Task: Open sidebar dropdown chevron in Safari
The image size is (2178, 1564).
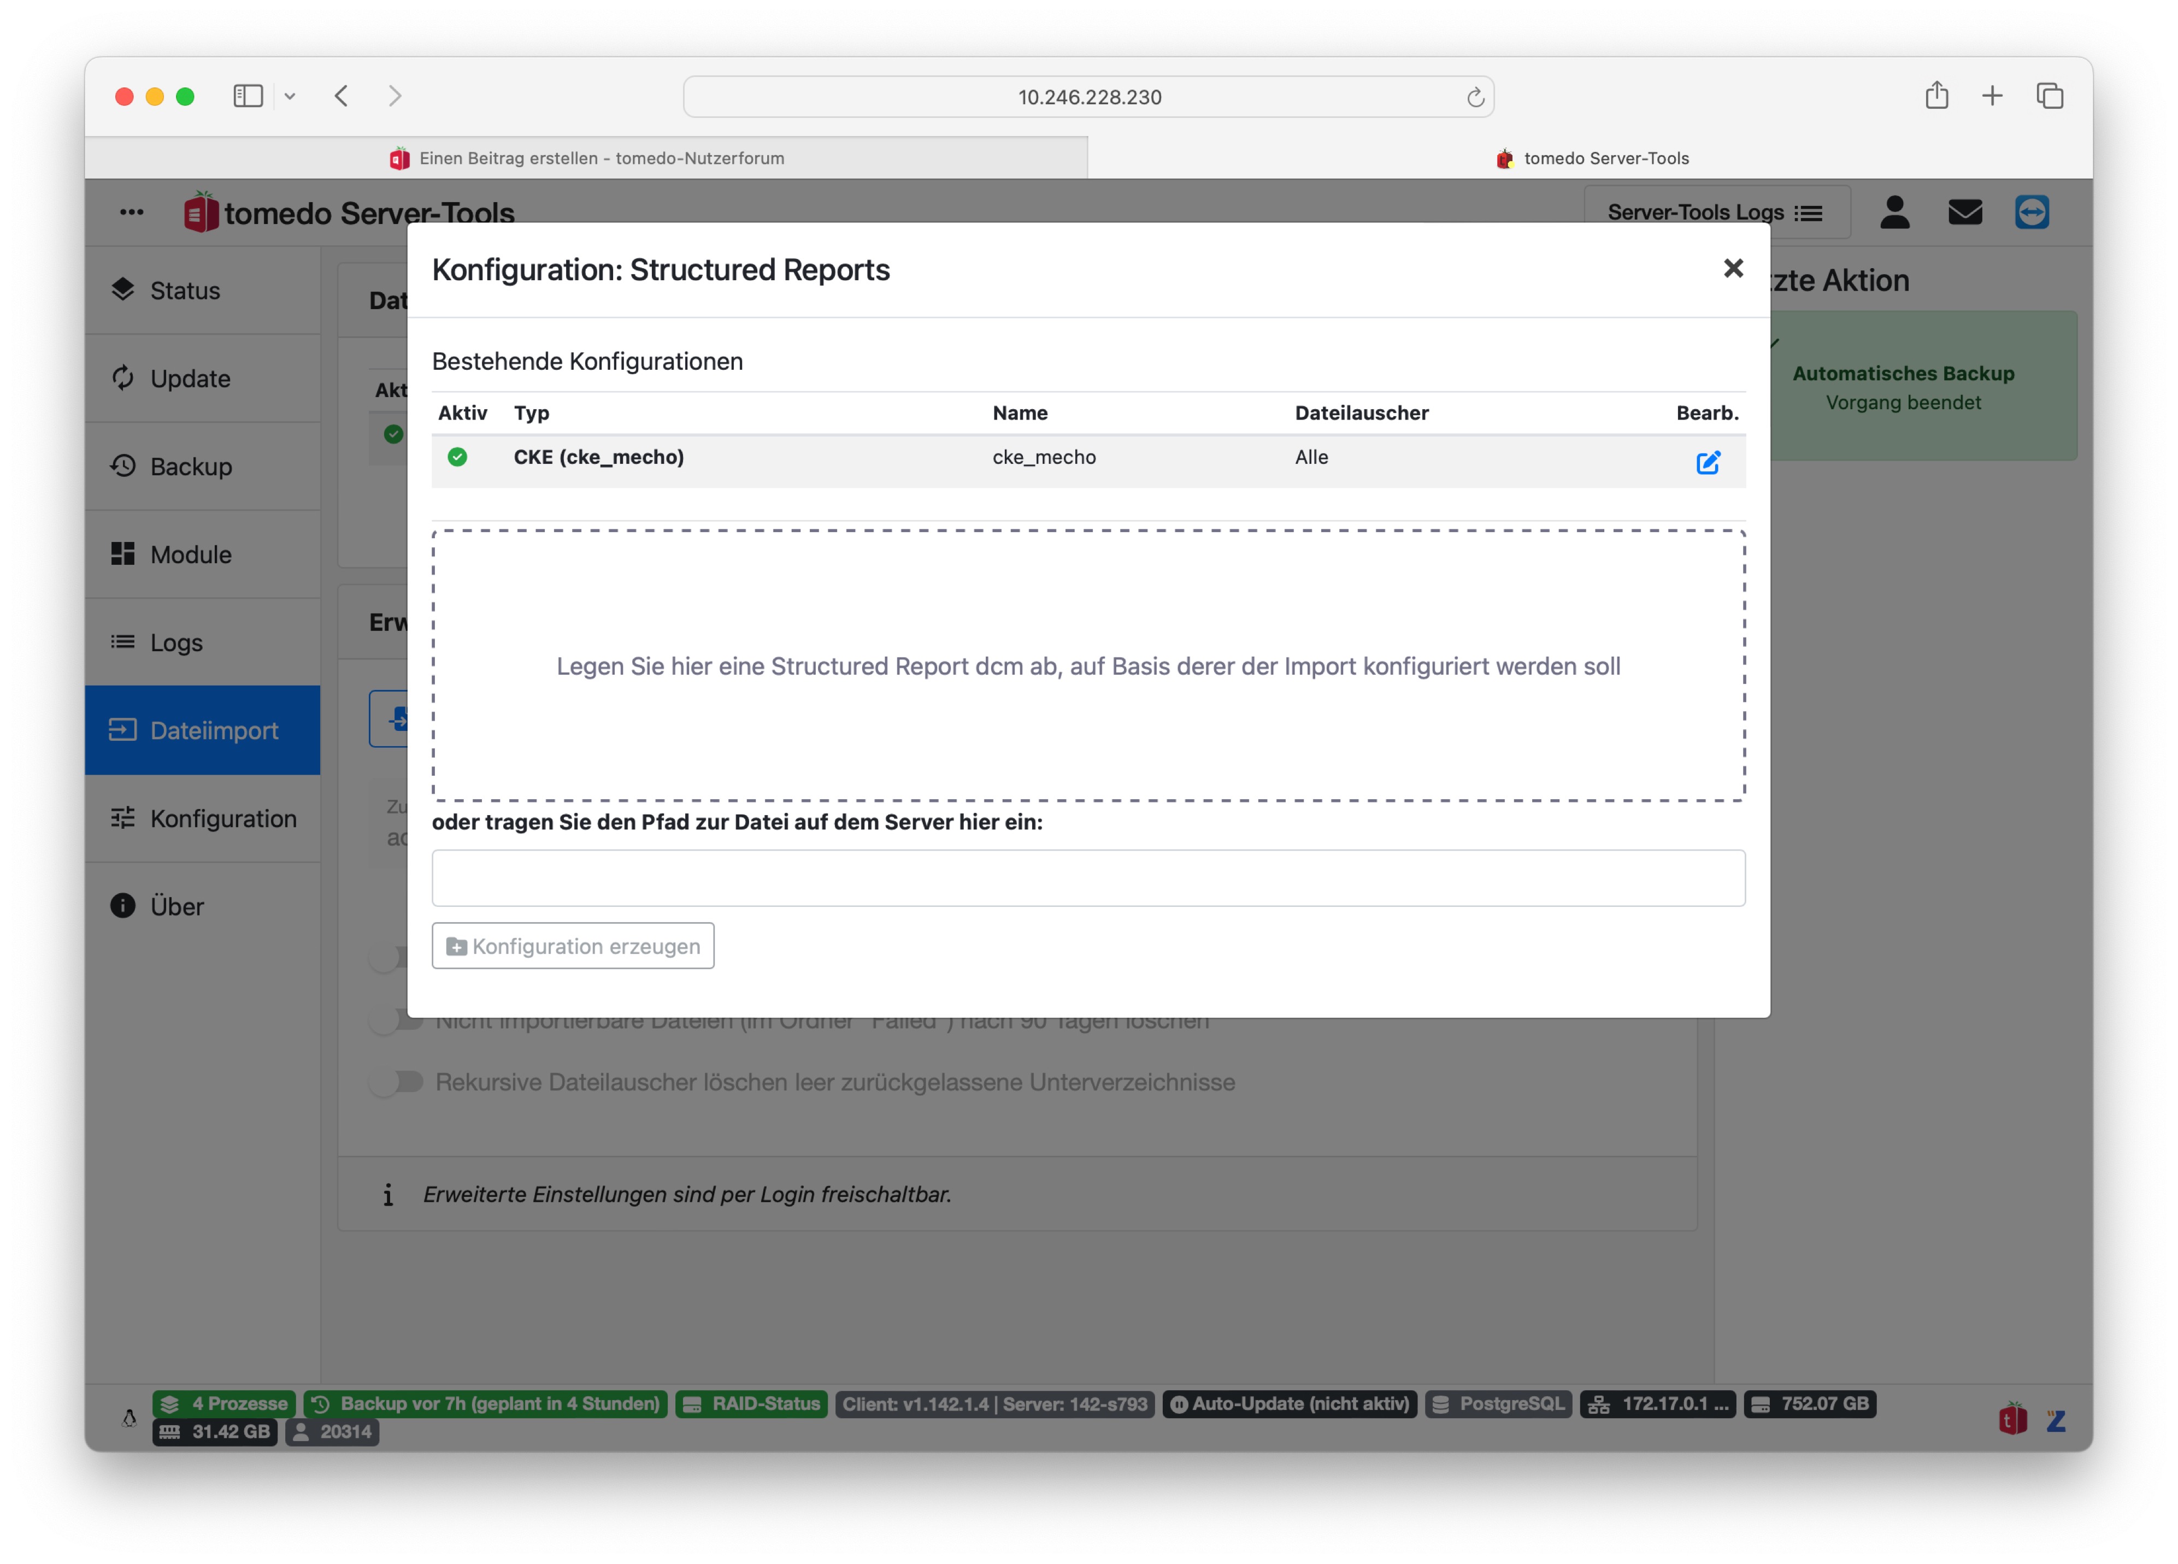Action: [289, 96]
